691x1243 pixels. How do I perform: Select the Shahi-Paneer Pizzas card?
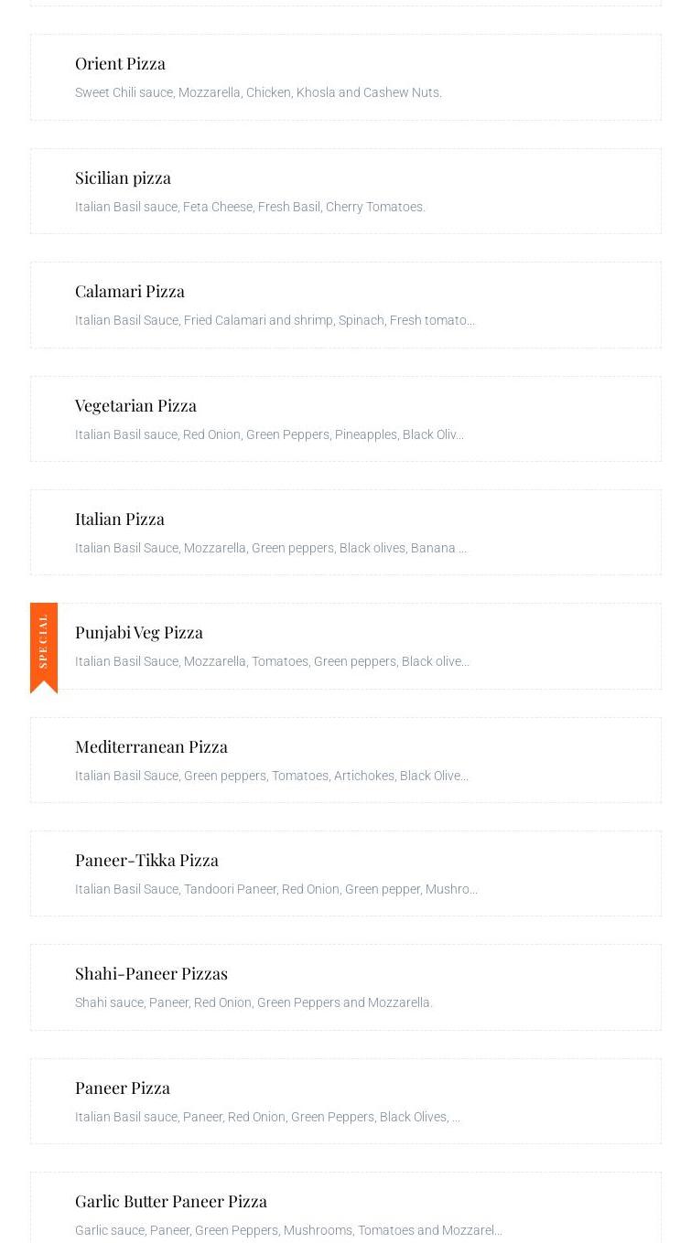tap(345, 987)
